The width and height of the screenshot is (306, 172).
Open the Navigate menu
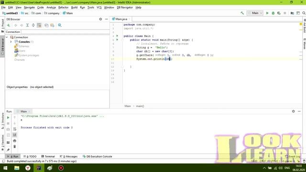(x=29, y=8)
